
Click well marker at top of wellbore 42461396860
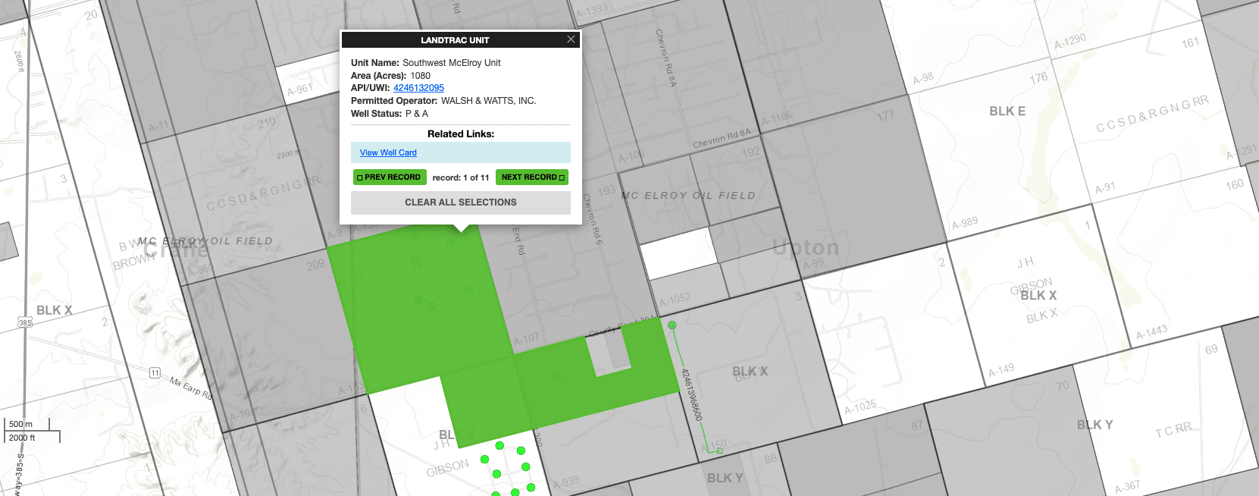tap(672, 325)
